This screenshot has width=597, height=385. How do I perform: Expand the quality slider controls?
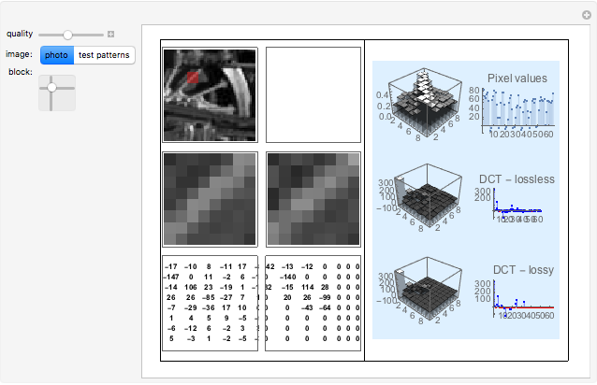(110, 35)
